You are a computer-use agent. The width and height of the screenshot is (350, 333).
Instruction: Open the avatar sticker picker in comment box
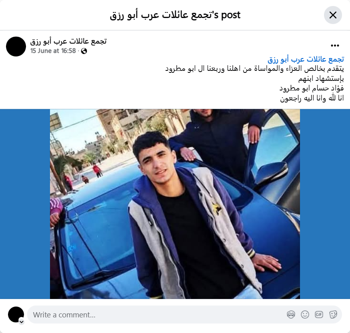[291, 315]
